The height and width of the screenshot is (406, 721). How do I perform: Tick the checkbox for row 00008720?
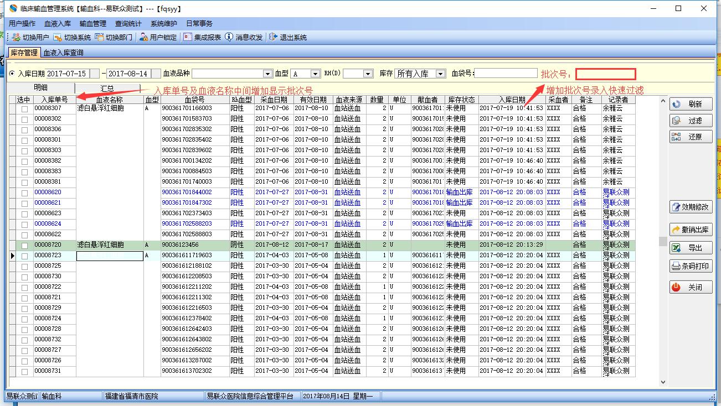[x=24, y=246]
